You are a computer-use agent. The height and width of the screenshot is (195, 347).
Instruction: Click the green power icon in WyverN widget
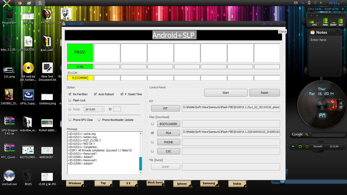(307, 147)
